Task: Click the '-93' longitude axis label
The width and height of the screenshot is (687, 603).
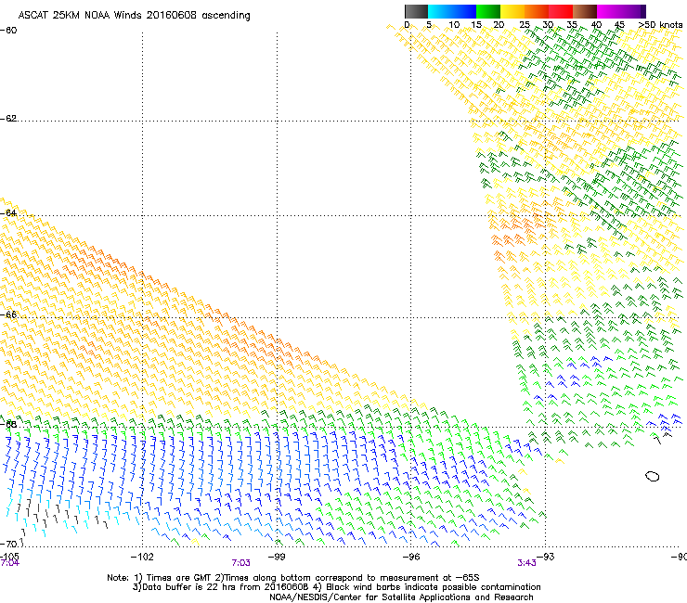Action: [x=546, y=557]
